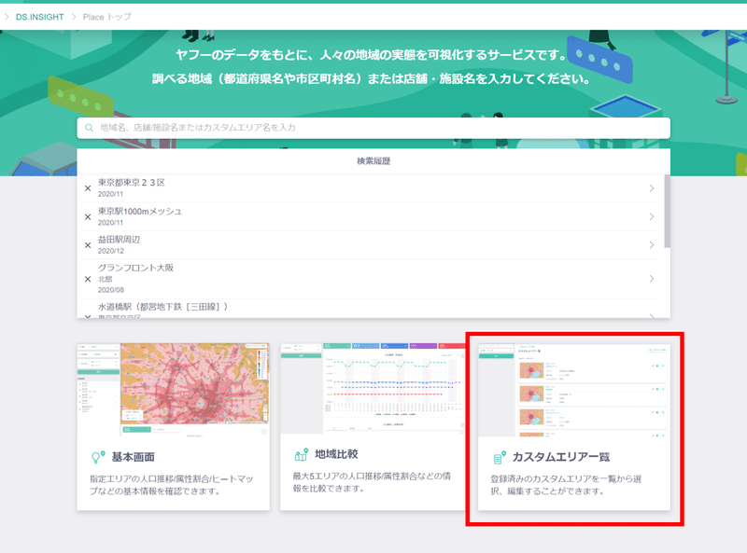Click 基本画面 card title
This screenshot has height=553, width=747.
coord(133,457)
